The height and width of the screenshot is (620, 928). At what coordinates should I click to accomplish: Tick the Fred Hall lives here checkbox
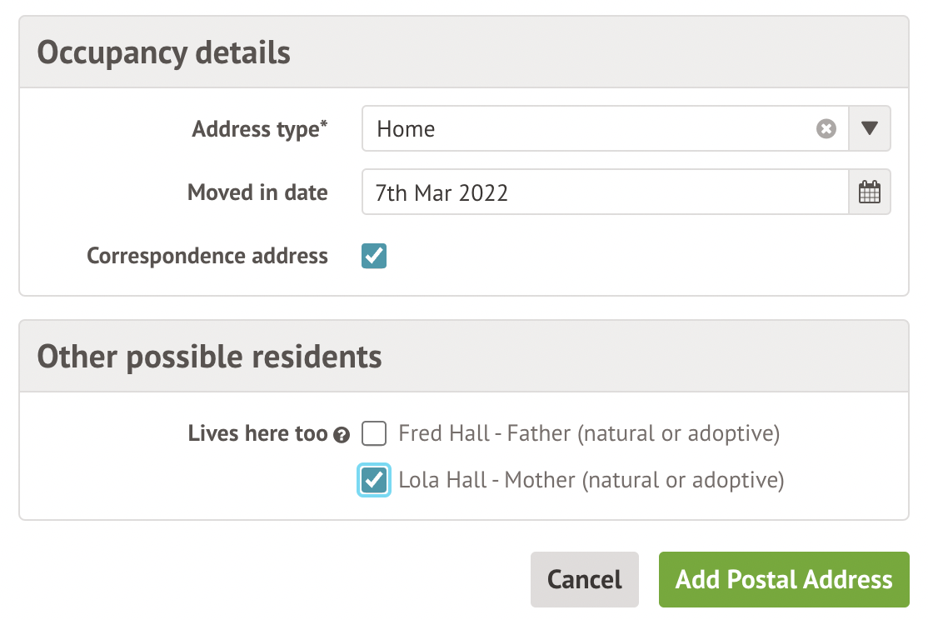[374, 434]
